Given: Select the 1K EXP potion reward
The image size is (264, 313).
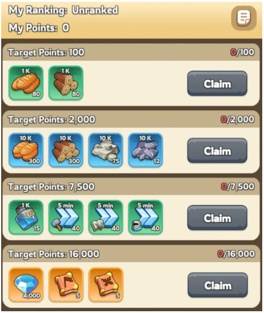Looking at the screenshot, I should point(26,217).
